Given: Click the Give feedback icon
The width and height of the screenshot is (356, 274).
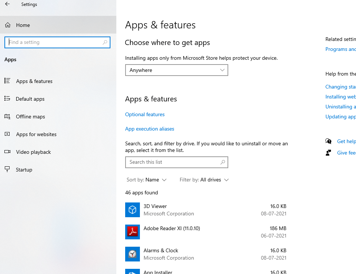Looking at the screenshot, I should point(328,153).
